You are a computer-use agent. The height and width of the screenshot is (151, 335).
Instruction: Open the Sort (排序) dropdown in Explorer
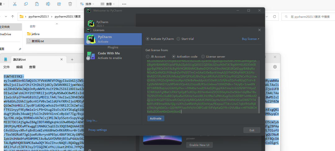coord(87,4)
